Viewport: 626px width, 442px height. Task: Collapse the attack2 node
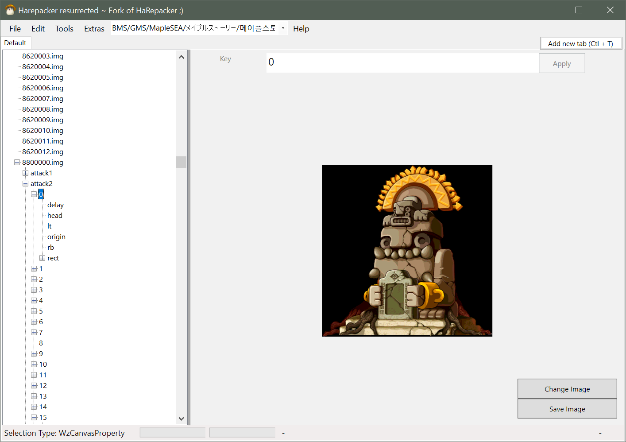(x=26, y=184)
